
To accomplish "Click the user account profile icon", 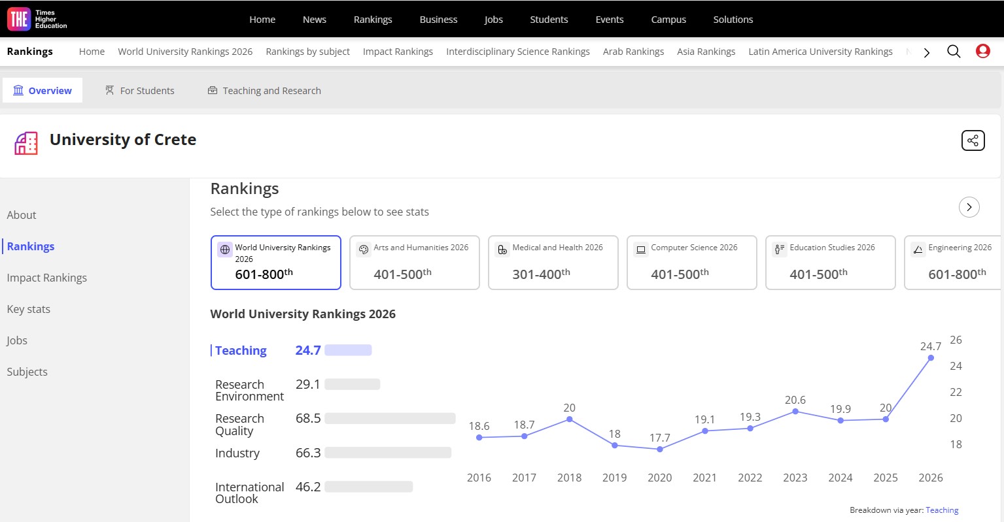I will (982, 51).
